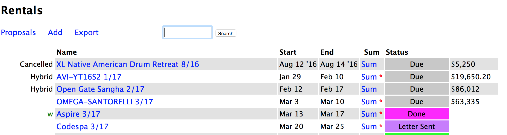The image size is (507, 135).
Task: Click the purple Letter Sent status cell
Action: (416, 126)
